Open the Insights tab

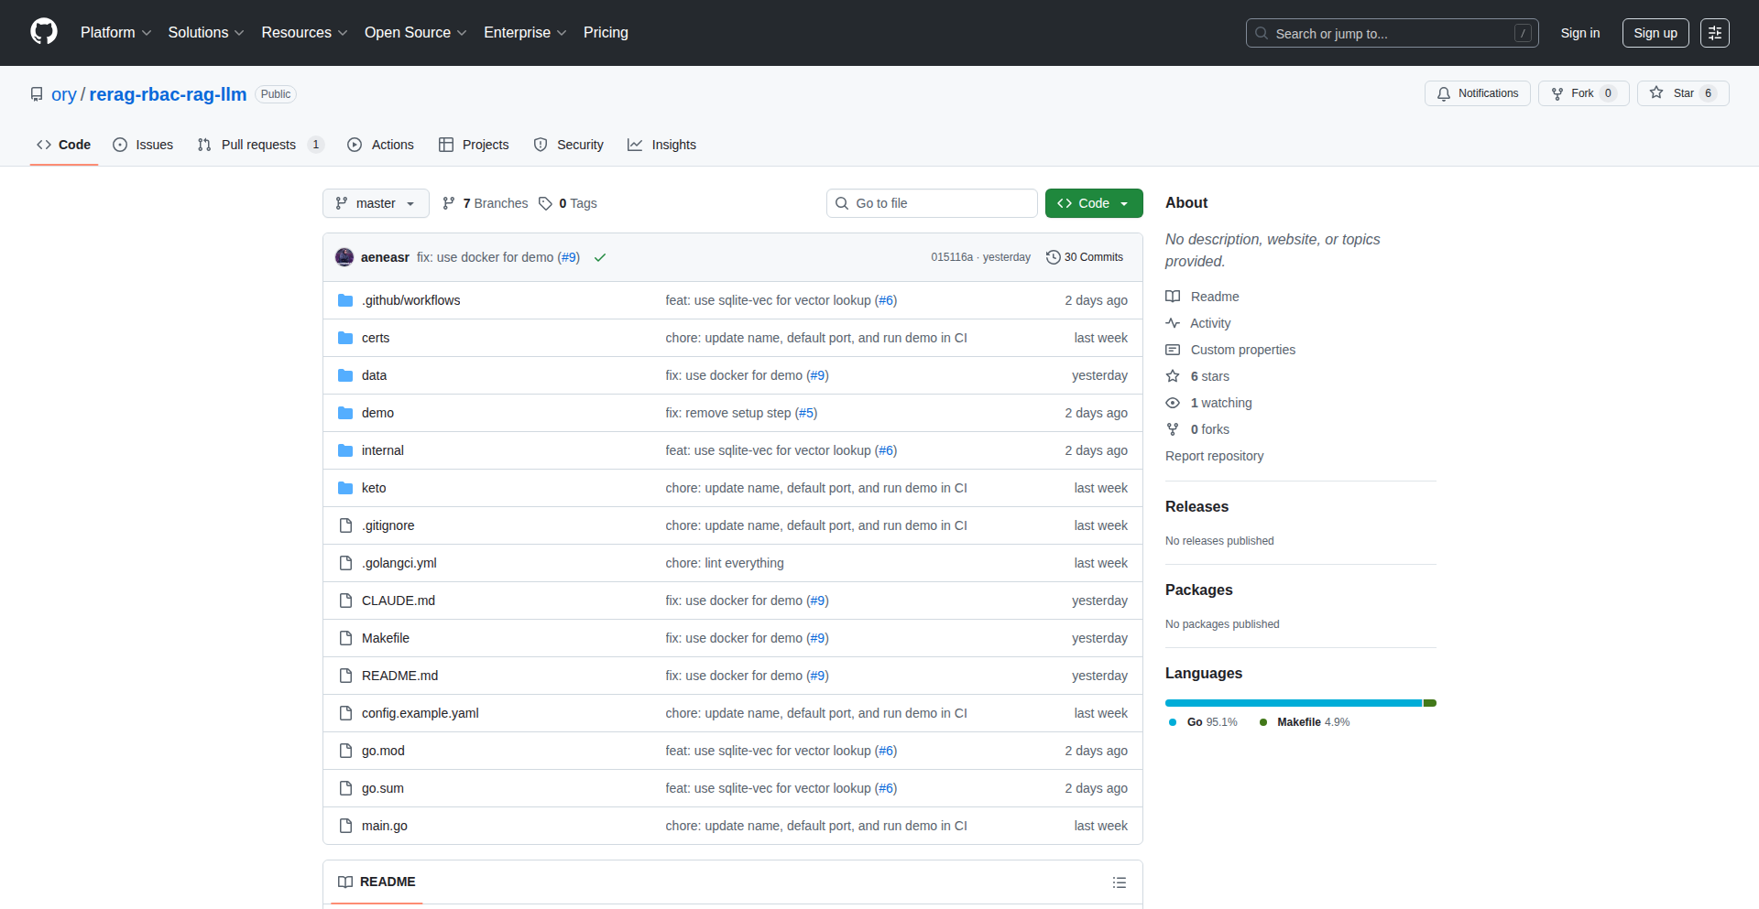pyautogui.click(x=662, y=145)
